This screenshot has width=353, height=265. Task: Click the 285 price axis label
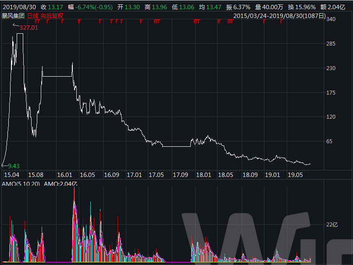coord(331,44)
